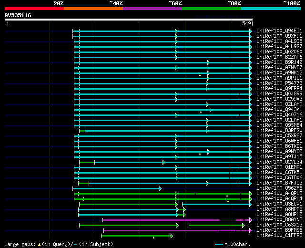Click the white query sequence bar
Screen dimensions: 305x248
click(129, 20)
